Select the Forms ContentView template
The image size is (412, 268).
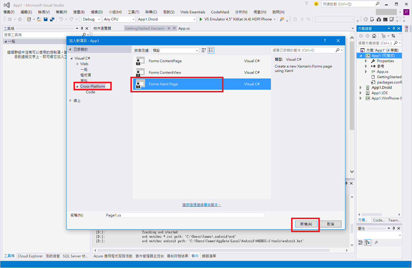[202, 73]
